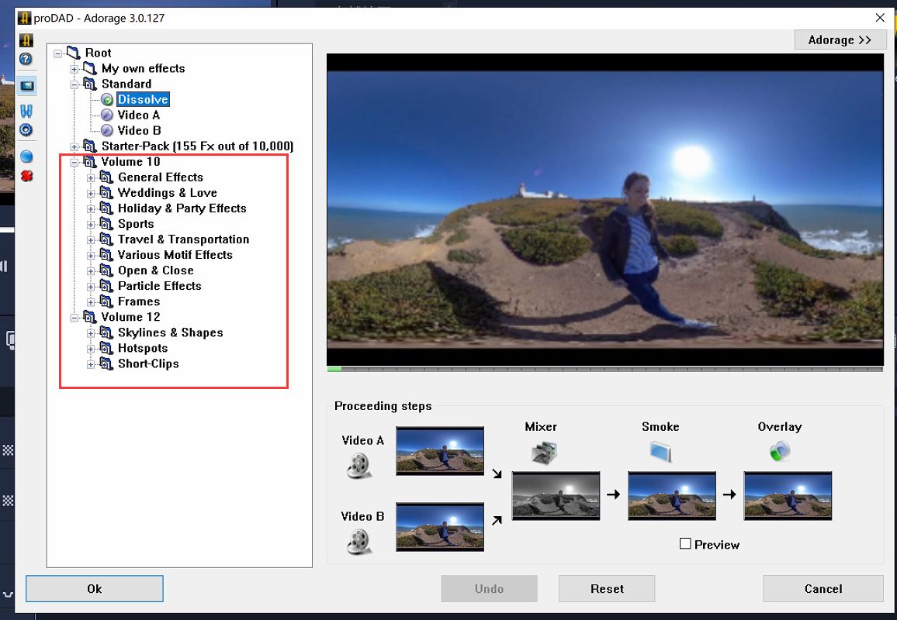Click the Reset button
The image size is (897, 620).
point(606,589)
